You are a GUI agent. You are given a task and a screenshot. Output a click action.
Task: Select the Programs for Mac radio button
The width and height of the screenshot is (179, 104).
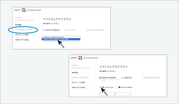point(100,87)
